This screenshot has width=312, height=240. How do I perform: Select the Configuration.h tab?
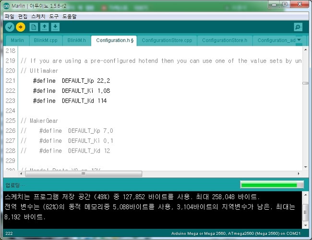click(114, 41)
